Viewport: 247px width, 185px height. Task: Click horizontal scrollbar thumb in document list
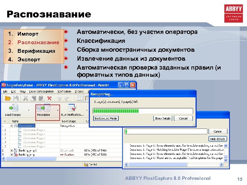(x=31, y=159)
